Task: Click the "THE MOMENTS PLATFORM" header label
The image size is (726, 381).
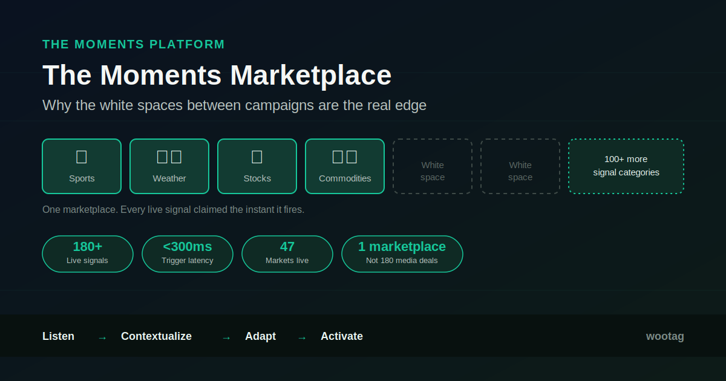Action: click(134, 44)
